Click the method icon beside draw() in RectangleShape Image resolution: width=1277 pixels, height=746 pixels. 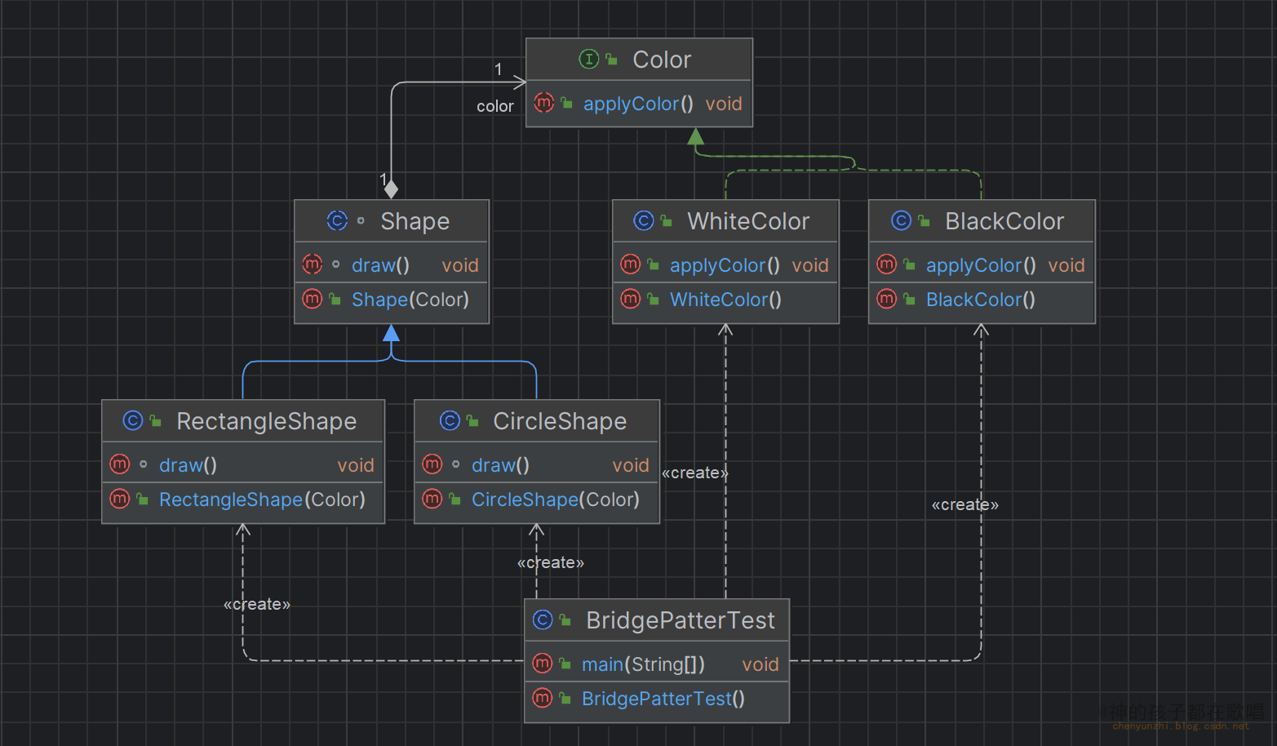(x=120, y=464)
